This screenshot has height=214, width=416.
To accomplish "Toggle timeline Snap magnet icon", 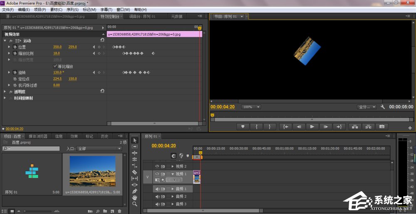I will [x=173, y=156].
